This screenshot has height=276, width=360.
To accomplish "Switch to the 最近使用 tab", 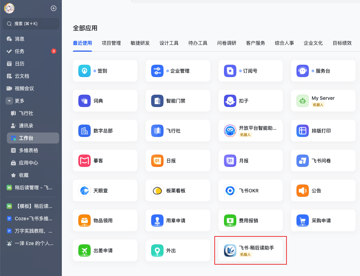I will click(82, 43).
